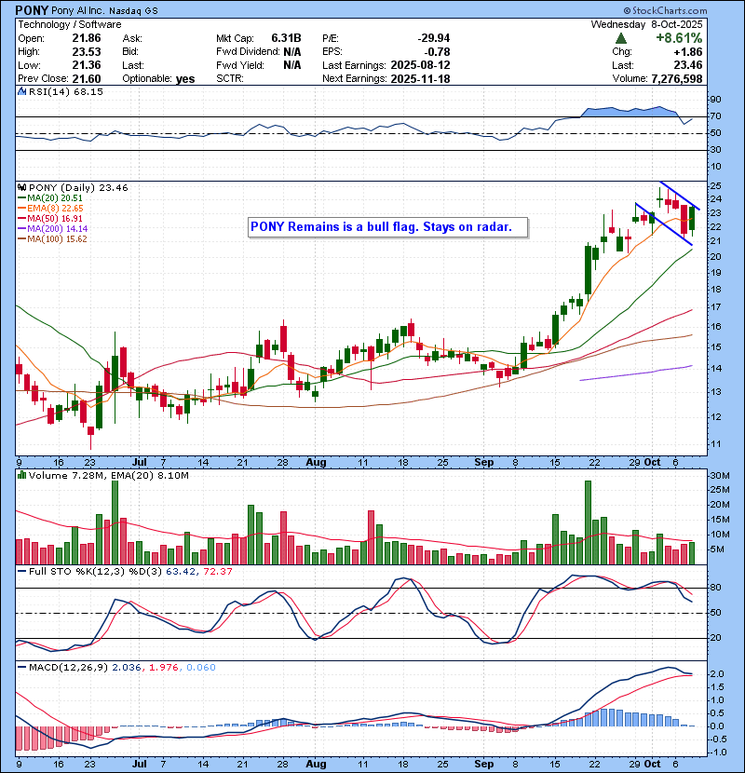Click the RSI(14) 68.15 label
This screenshot has height=773, width=745.
(x=65, y=91)
